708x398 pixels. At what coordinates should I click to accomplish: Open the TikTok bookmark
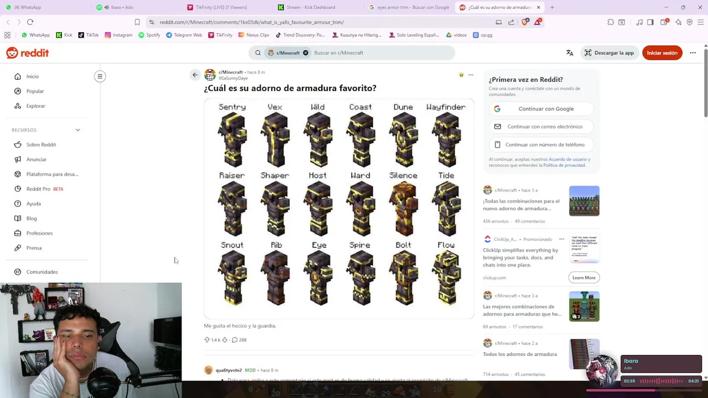[88, 35]
